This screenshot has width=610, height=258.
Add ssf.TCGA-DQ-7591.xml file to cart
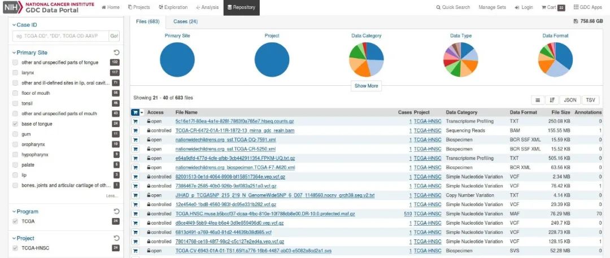coord(136,139)
